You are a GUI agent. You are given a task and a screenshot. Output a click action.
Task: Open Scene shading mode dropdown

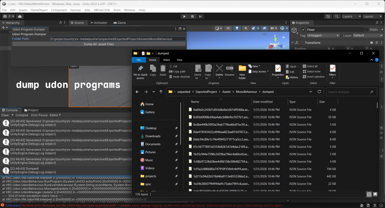218,29
